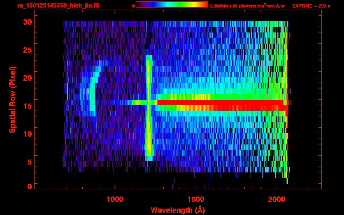Click the 5 spatial row tick label
The image size is (344, 215).
[29, 162]
